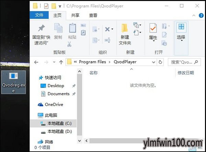
Task: Click the New folder (新建文件夹) icon
Action: (125, 28)
